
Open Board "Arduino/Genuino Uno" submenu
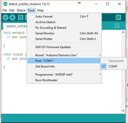click(64, 55)
